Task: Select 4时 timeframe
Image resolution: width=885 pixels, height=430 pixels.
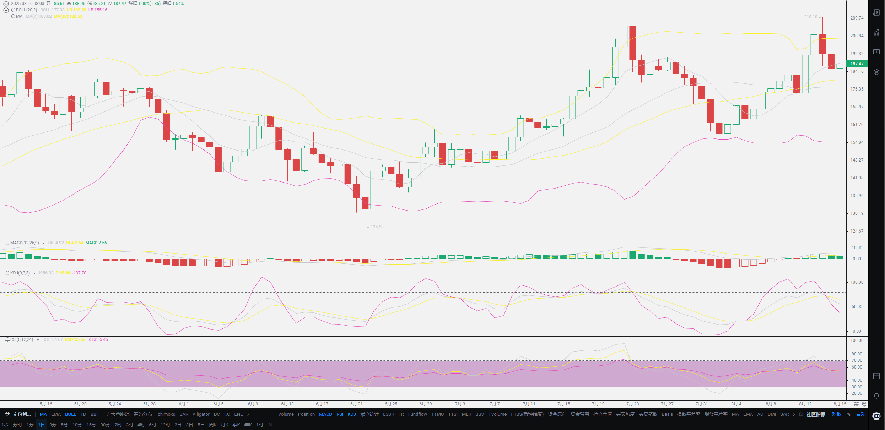Action: tap(141, 425)
